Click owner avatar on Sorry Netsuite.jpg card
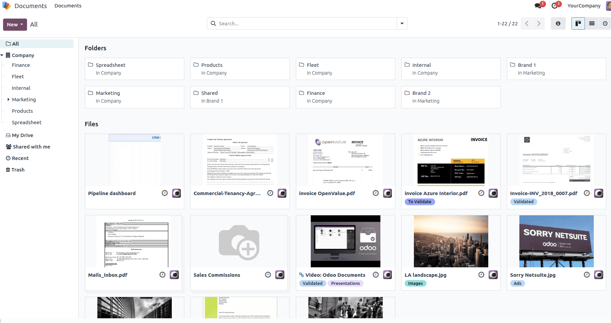The width and height of the screenshot is (611, 323). coord(599,275)
